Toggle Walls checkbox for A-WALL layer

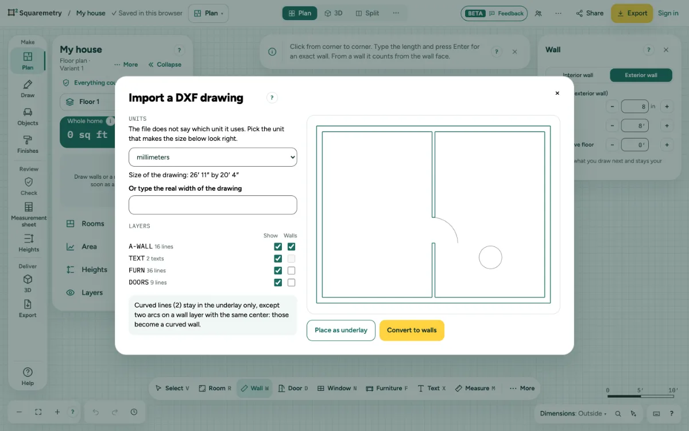[x=291, y=247]
